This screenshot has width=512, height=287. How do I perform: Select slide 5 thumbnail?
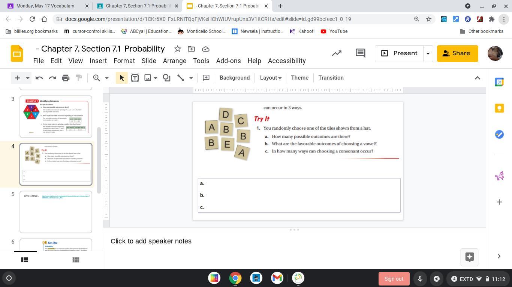click(56, 212)
